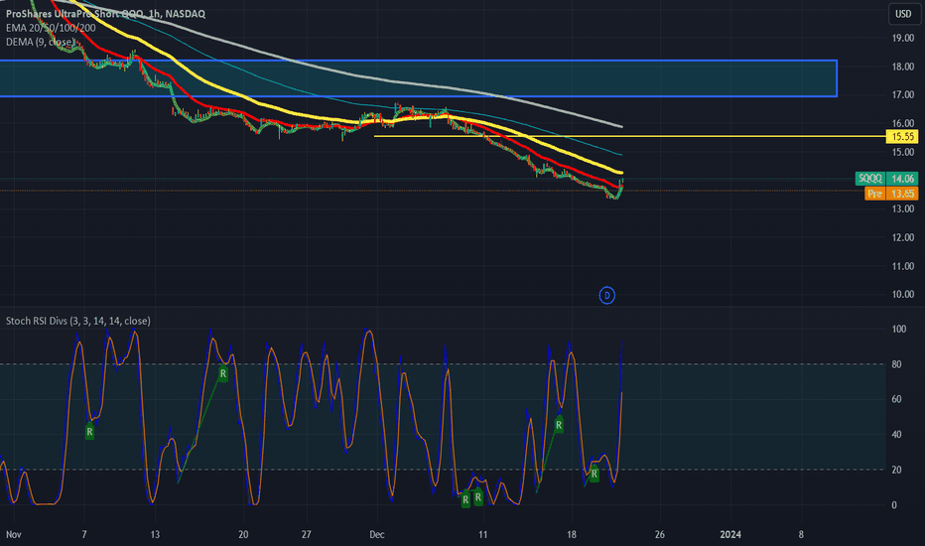
Task: Click the Stoch RSI Divs indicator label
Action: (77, 321)
